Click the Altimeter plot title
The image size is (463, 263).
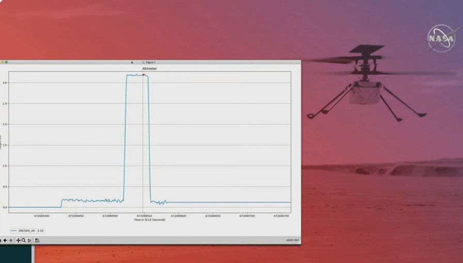[x=149, y=69]
